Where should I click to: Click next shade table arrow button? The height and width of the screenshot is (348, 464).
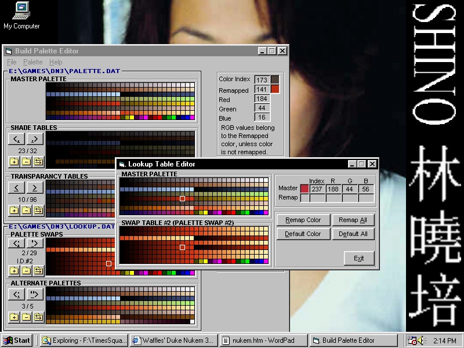[x=35, y=139]
